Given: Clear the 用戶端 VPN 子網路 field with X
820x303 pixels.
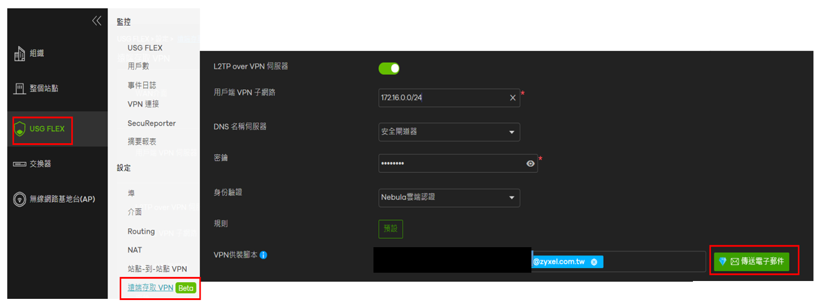Looking at the screenshot, I should [x=513, y=98].
